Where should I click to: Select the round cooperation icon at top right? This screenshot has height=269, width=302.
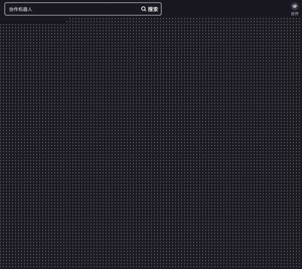coord(294,6)
